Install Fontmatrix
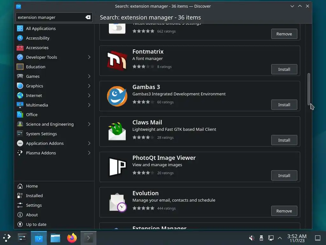This screenshot has height=245, width=326. (284, 69)
